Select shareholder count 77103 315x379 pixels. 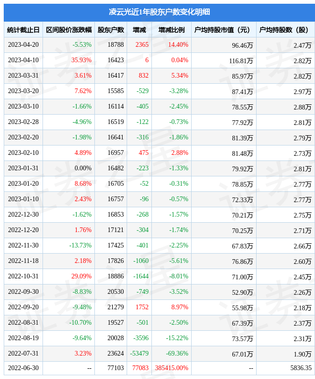pos(115,368)
